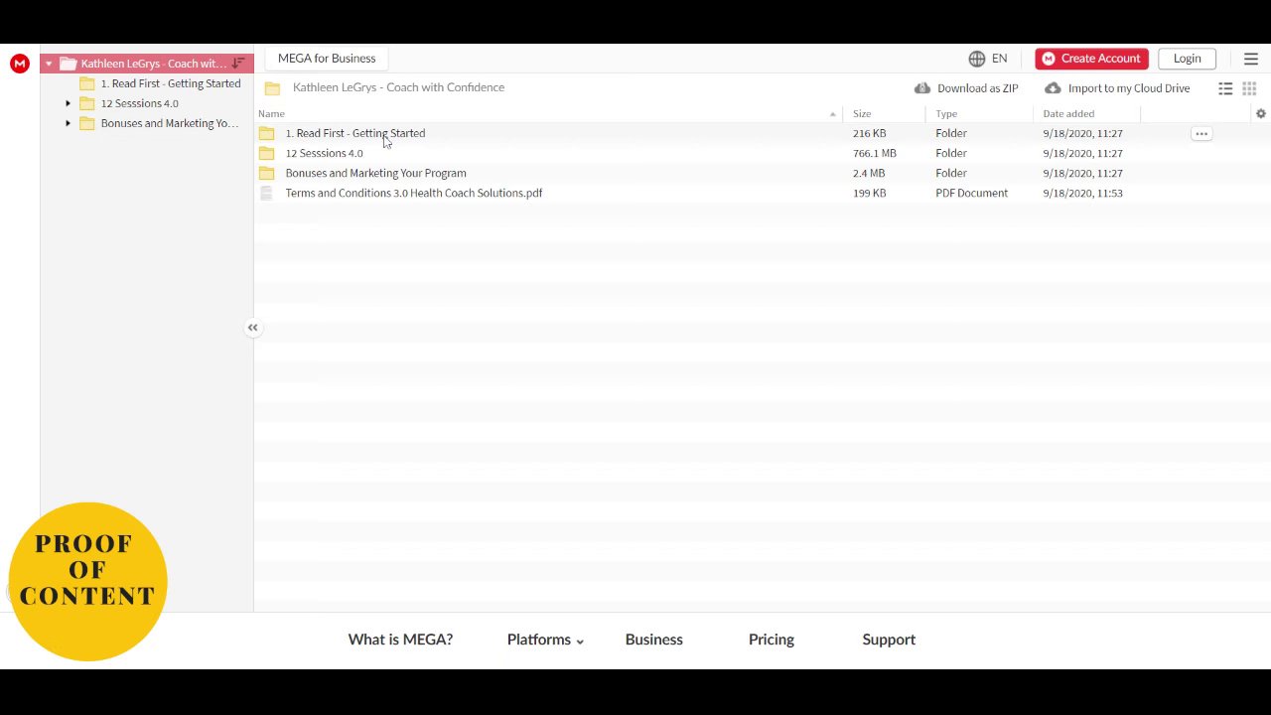Image resolution: width=1271 pixels, height=715 pixels.
Task: Click Bonuses and Marketing folder icon in list
Action: pyautogui.click(x=266, y=173)
